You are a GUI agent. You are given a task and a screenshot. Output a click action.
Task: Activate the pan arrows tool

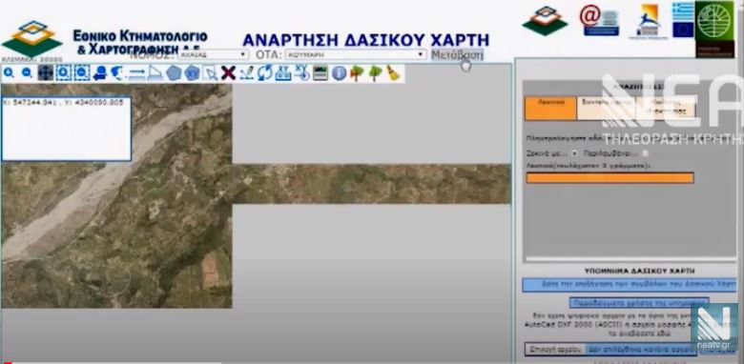[46, 73]
